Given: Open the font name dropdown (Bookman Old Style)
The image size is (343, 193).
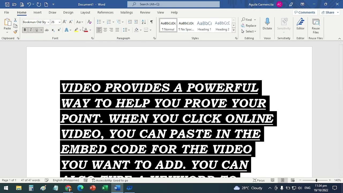Looking at the screenshot, I should (48, 22).
